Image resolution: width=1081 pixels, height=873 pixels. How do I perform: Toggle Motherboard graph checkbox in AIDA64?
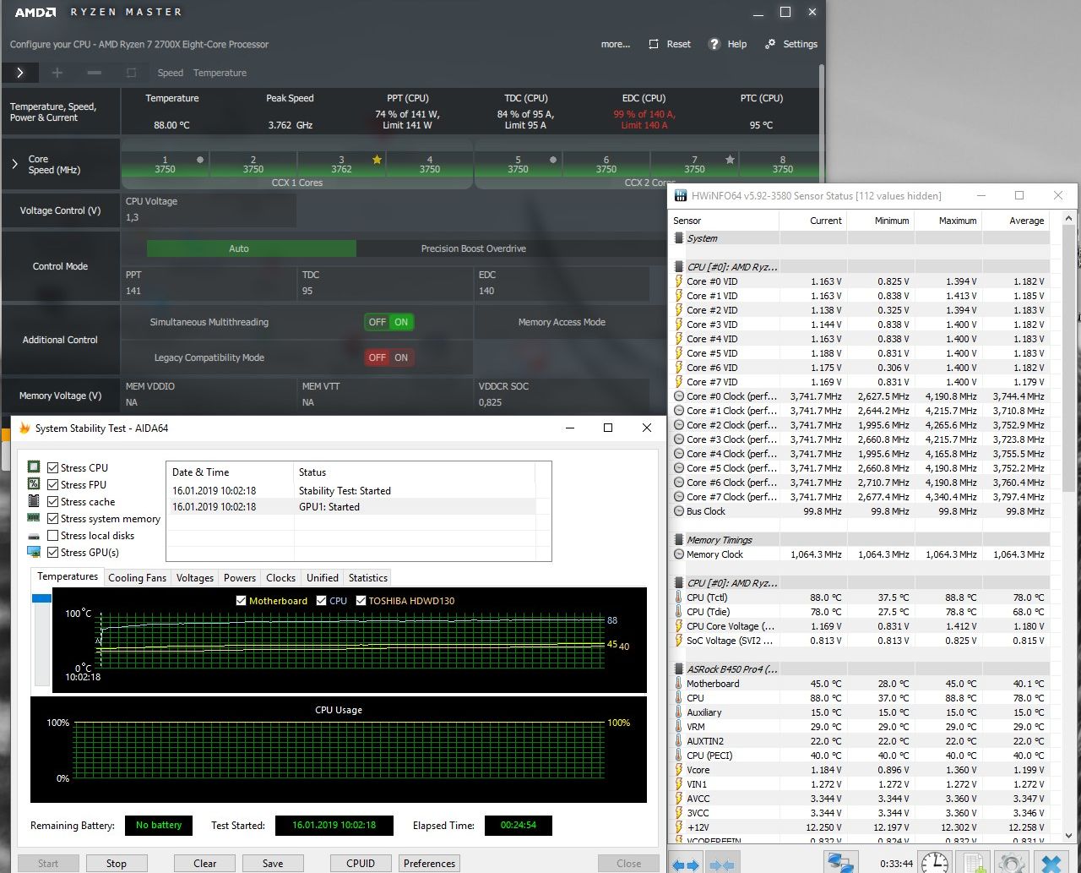pos(241,601)
